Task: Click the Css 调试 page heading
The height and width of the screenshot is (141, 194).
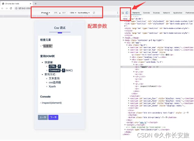Action: pyautogui.click(x=60, y=28)
